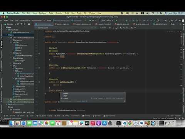Click override gutter icon beside onBindViewHolder

39,68
